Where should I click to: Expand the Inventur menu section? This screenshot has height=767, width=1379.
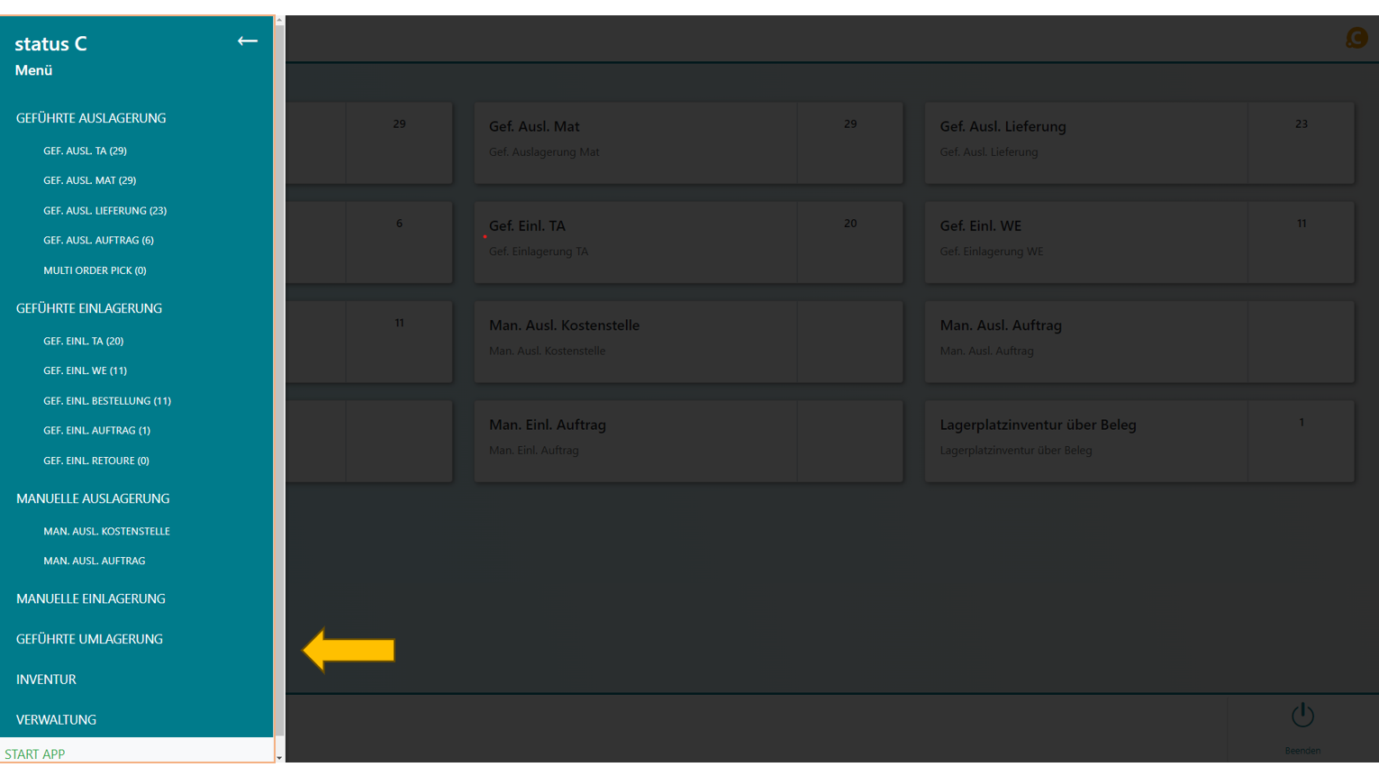click(x=46, y=680)
